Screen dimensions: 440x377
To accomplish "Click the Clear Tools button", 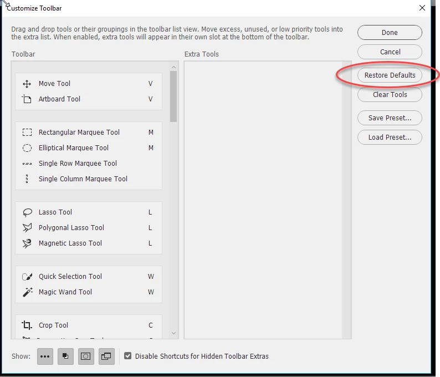I will 390,95.
